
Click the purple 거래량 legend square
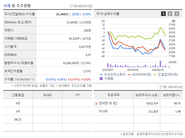[x=101, y=79]
